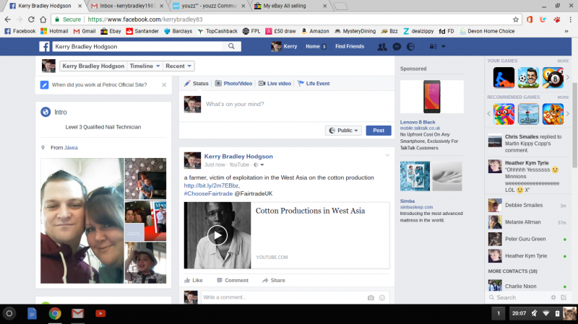The height and width of the screenshot is (324, 578).
Task: Attach photo to comment camera icon
Action: coord(371,297)
